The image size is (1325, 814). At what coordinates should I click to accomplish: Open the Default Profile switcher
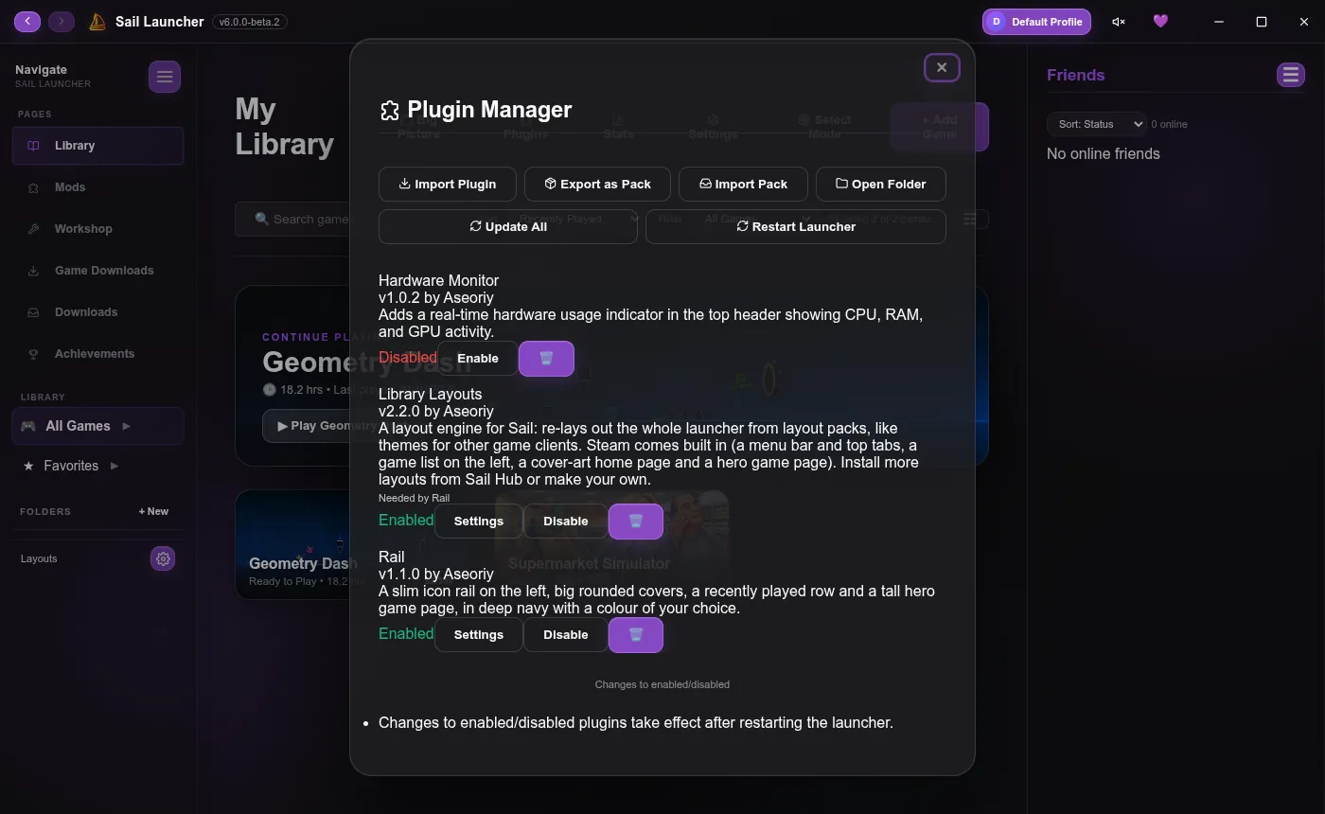click(1036, 22)
